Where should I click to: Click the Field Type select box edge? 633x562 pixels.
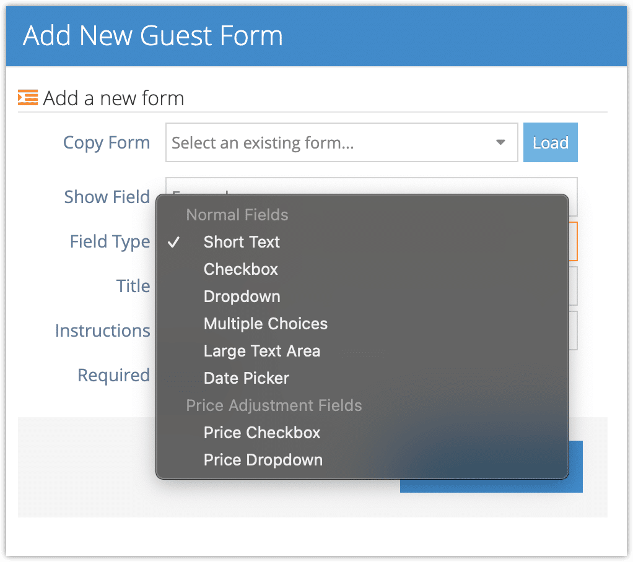[574, 241]
